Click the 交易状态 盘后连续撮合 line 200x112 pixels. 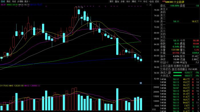179,69
